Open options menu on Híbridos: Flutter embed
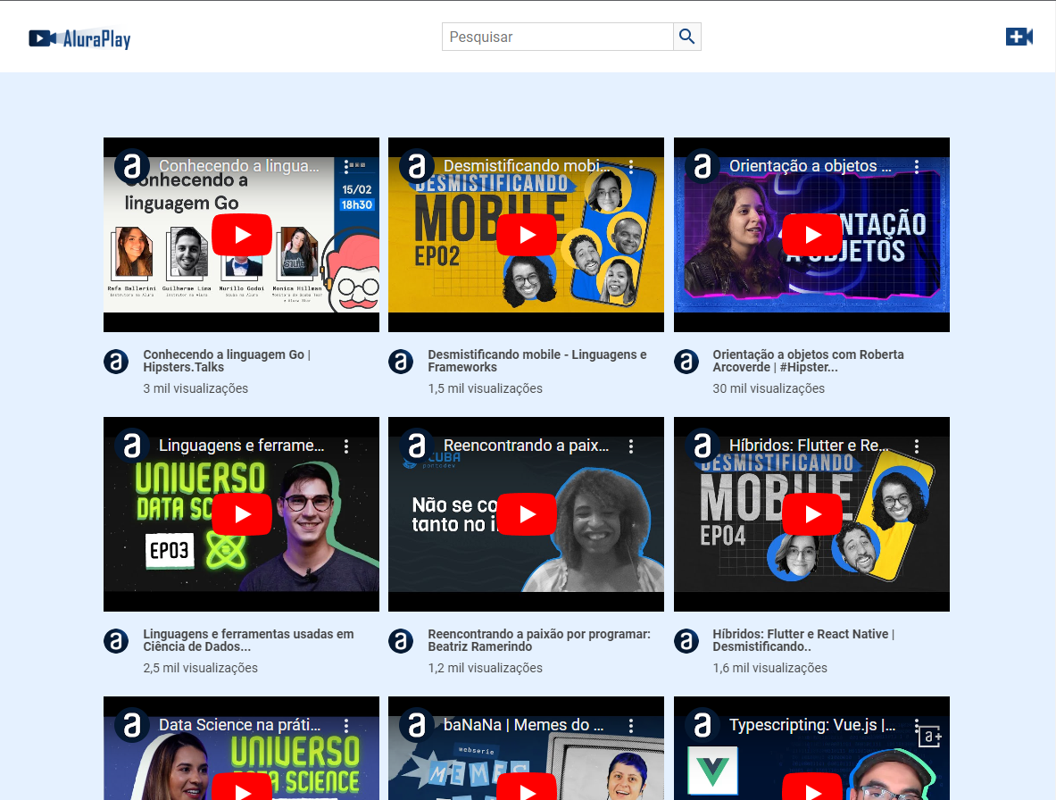 [x=917, y=446]
